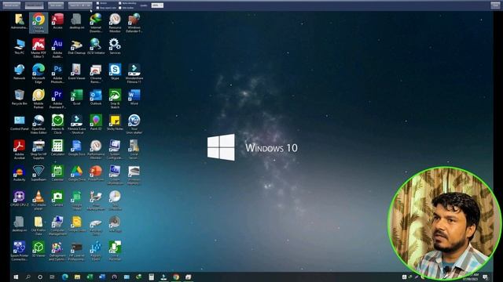Screen dimensions: 503x282
Task: Select the CPUID CPU-Z shortcut
Action: tap(19, 199)
